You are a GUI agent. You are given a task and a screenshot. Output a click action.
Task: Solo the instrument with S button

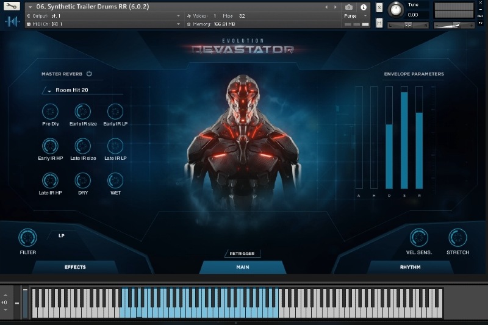pyautogui.click(x=379, y=7)
